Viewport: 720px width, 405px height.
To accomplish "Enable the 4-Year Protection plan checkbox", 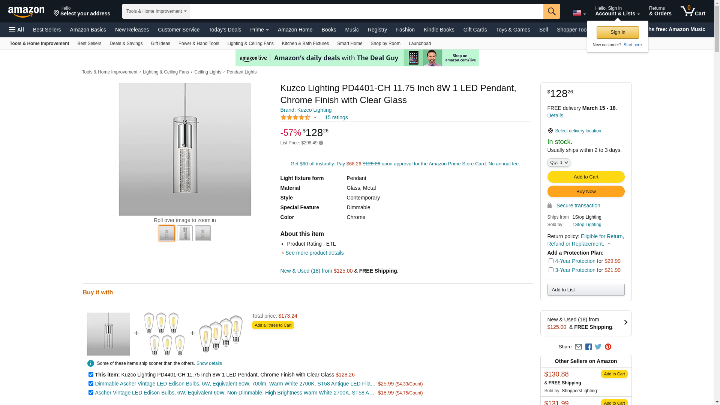I will 551,261.
